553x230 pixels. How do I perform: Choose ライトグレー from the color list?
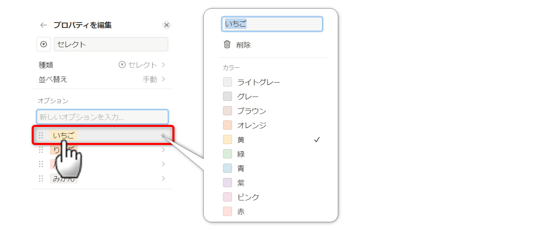pos(258,82)
